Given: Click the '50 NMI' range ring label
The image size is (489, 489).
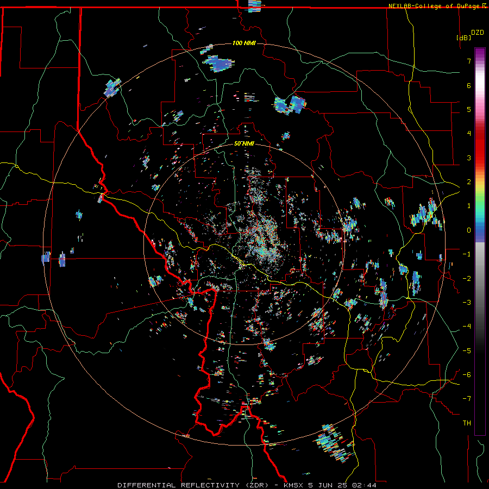Looking at the screenshot, I should click(x=244, y=144).
